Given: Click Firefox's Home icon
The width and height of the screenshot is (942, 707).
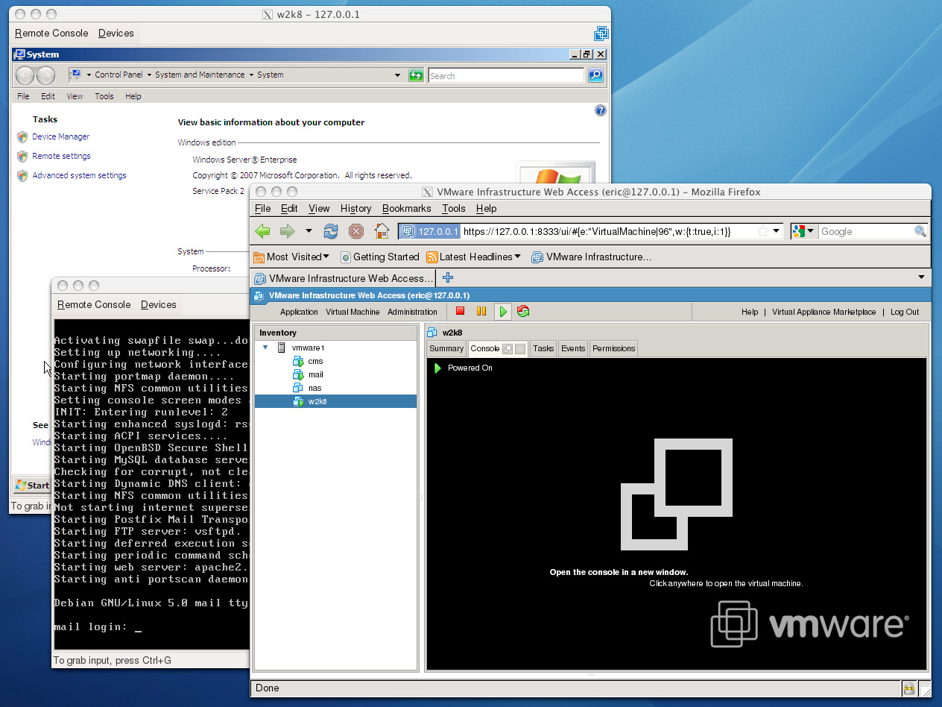Looking at the screenshot, I should tap(382, 231).
